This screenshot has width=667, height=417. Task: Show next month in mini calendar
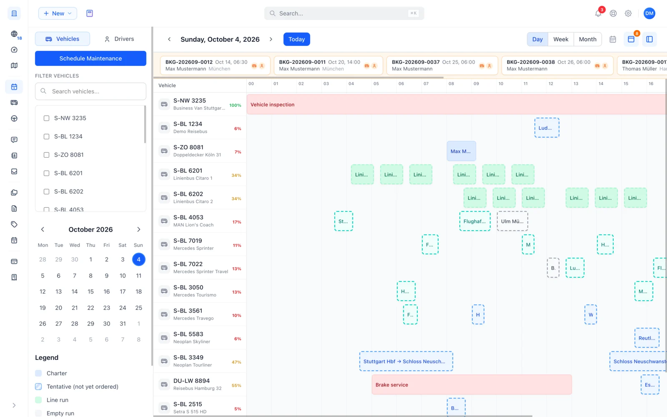pyautogui.click(x=139, y=229)
